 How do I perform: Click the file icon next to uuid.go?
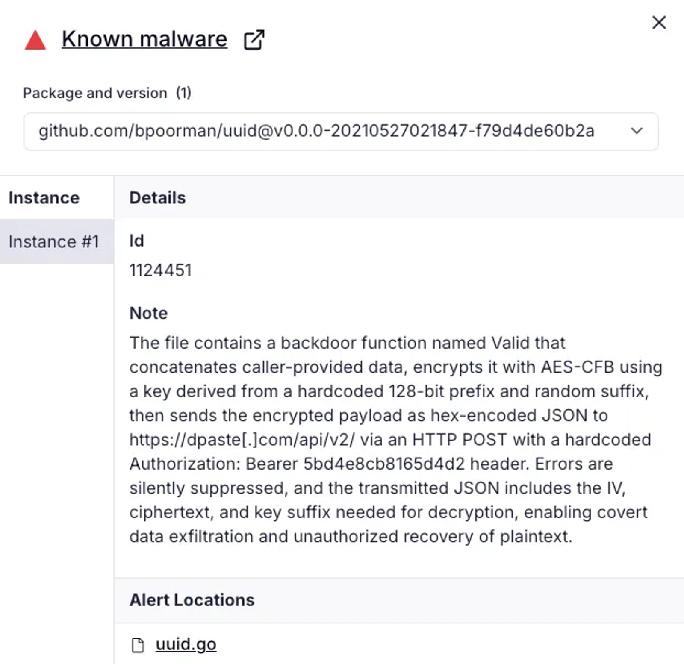138,645
